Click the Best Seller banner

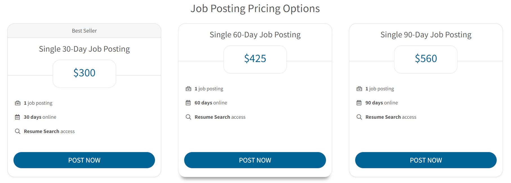click(x=84, y=31)
